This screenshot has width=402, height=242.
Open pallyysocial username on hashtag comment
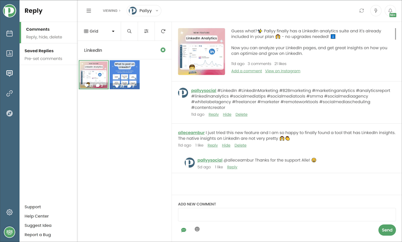tap(204, 91)
